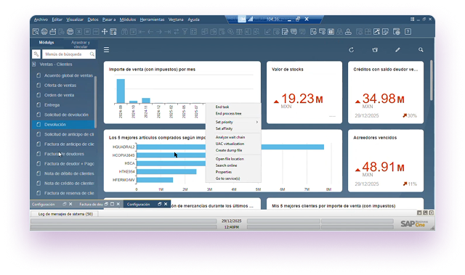Screen dimensions: 465x275
Task: Click the print icon in toolbar
Action: pyautogui.click(x=44, y=32)
